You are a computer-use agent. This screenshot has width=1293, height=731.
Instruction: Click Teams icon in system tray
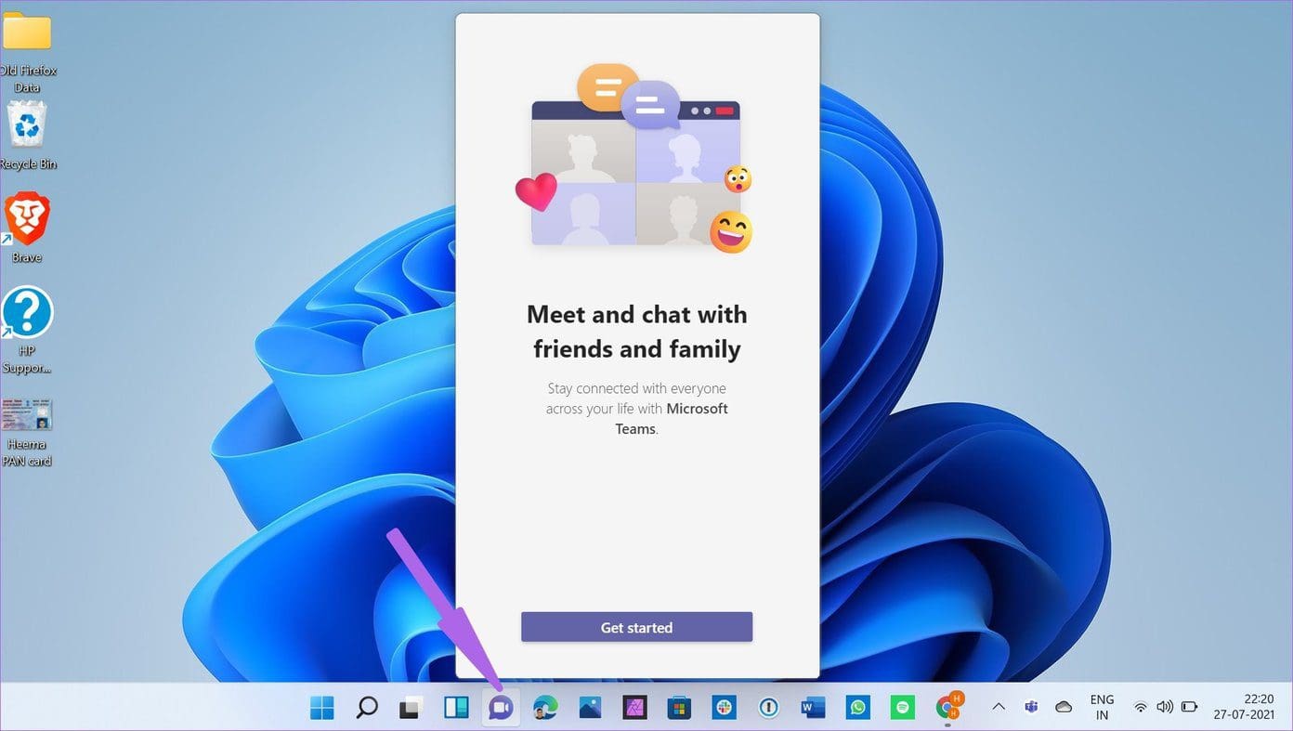pos(1031,708)
